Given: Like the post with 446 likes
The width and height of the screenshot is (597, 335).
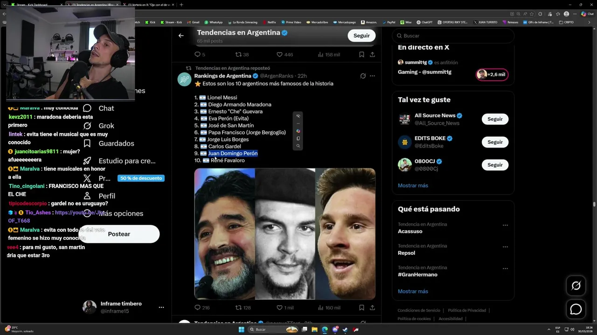Looking at the screenshot, I should pos(285,54).
